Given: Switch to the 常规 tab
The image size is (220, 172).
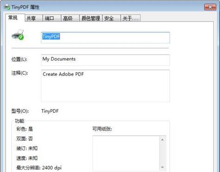Looking at the screenshot, I should click(15, 18).
